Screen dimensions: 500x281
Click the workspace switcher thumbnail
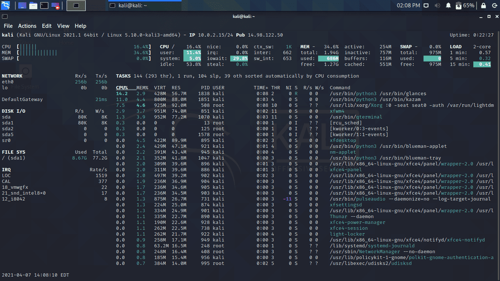coord(76,5)
